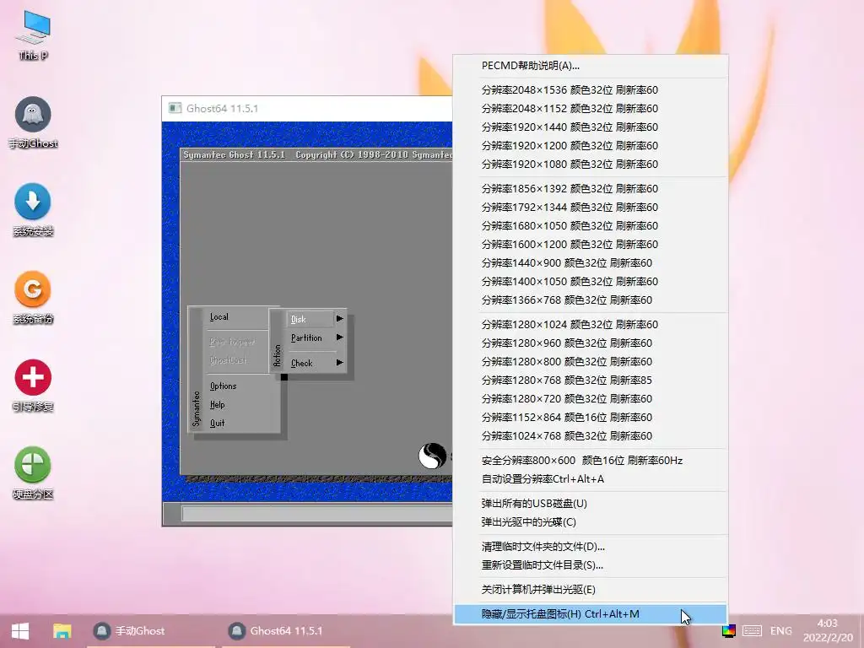Image resolution: width=864 pixels, height=648 pixels.
Task: Select Help in the Ghost menu
Action: tap(217, 404)
